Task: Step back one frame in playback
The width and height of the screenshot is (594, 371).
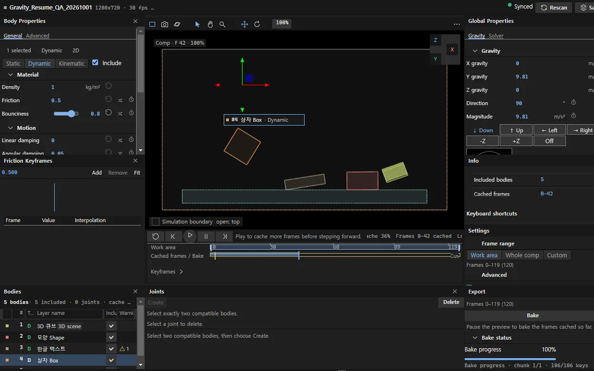Action: (x=173, y=236)
